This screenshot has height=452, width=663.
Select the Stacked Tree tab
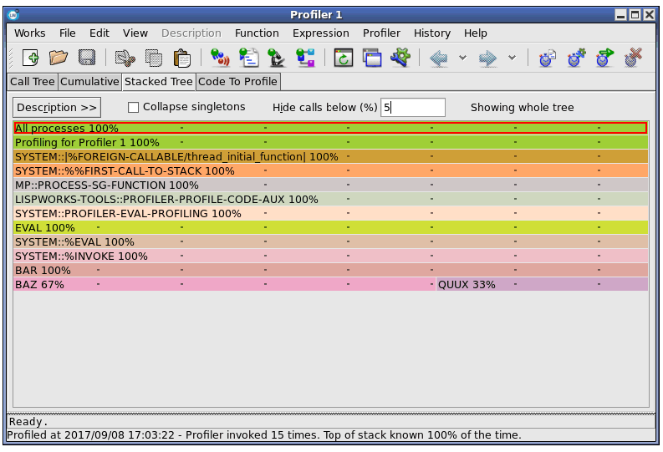point(159,82)
